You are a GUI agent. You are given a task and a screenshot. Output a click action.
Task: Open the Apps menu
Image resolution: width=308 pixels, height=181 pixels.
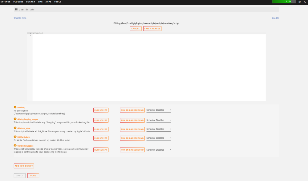click(x=48, y=2)
